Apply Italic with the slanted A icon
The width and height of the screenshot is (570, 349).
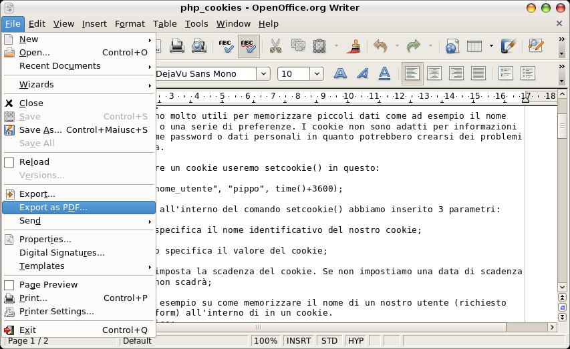(362, 73)
